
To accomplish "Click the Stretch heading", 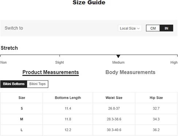I will click(x=9, y=48).
